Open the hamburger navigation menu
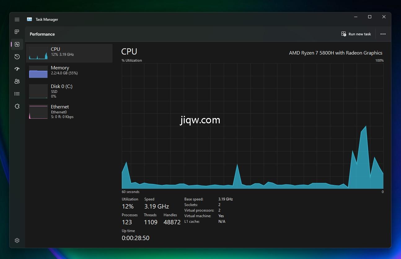 coord(17,20)
